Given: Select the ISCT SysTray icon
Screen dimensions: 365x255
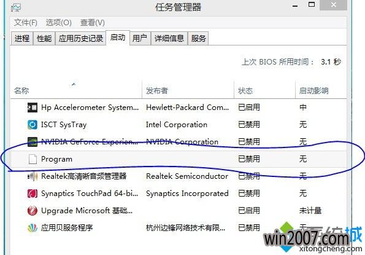Looking at the screenshot, I should [33, 125].
